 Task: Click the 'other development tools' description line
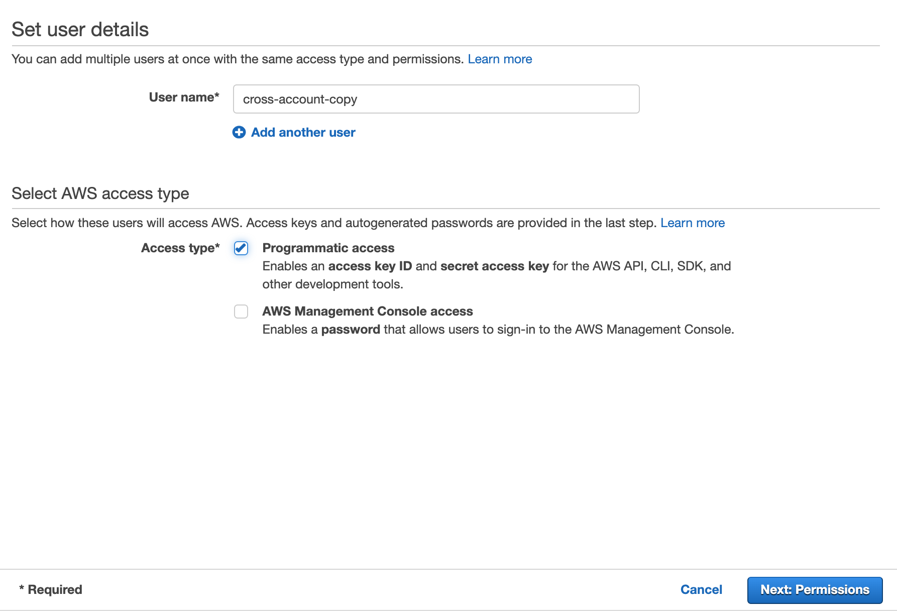pyautogui.click(x=332, y=284)
